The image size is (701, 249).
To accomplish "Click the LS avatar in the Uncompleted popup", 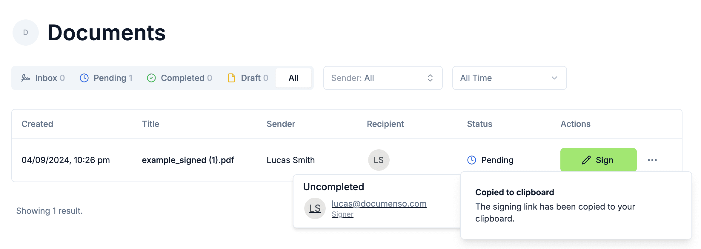I will 315,208.
